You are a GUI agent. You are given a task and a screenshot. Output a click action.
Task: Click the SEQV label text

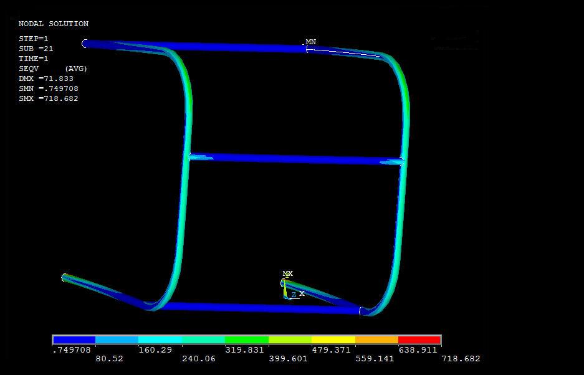pos(29,69)
